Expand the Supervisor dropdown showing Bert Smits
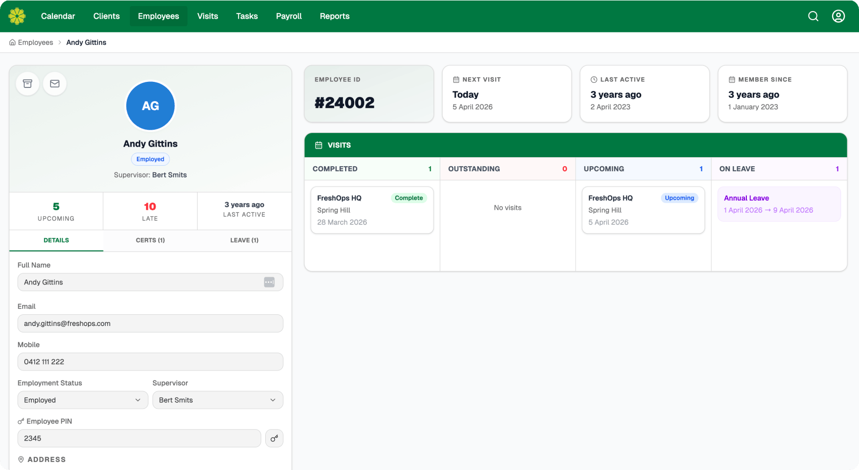Viewport: 859px width, 470px height. coord(217,400)
